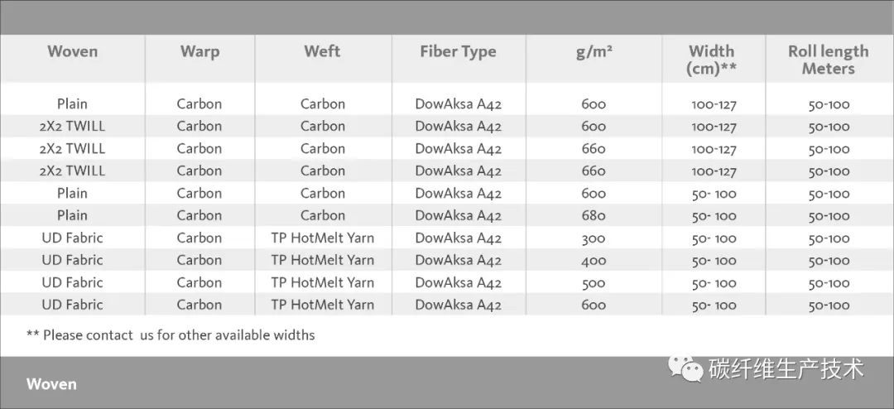
Task: Click the 400 g/m² UD Fabric weight
Action: pyautogui.click(x=594, y=261)
